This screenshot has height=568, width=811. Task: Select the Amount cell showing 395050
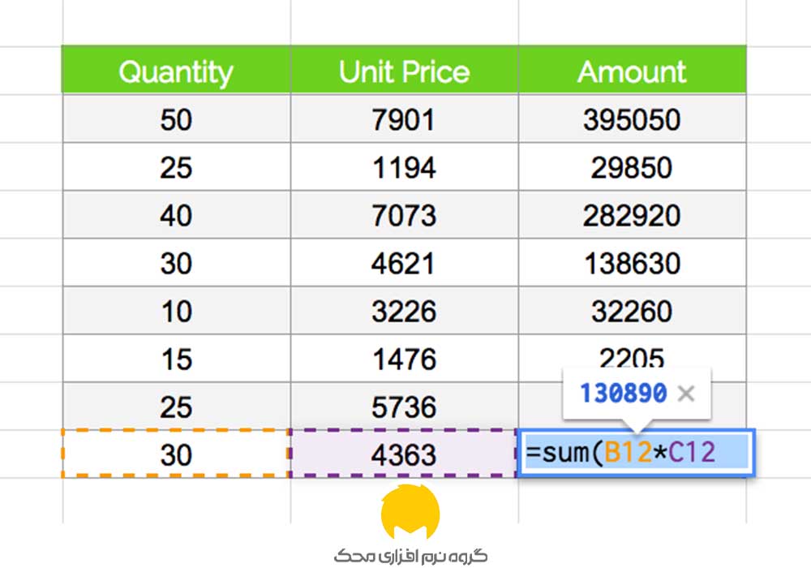(x=632, y=120)
